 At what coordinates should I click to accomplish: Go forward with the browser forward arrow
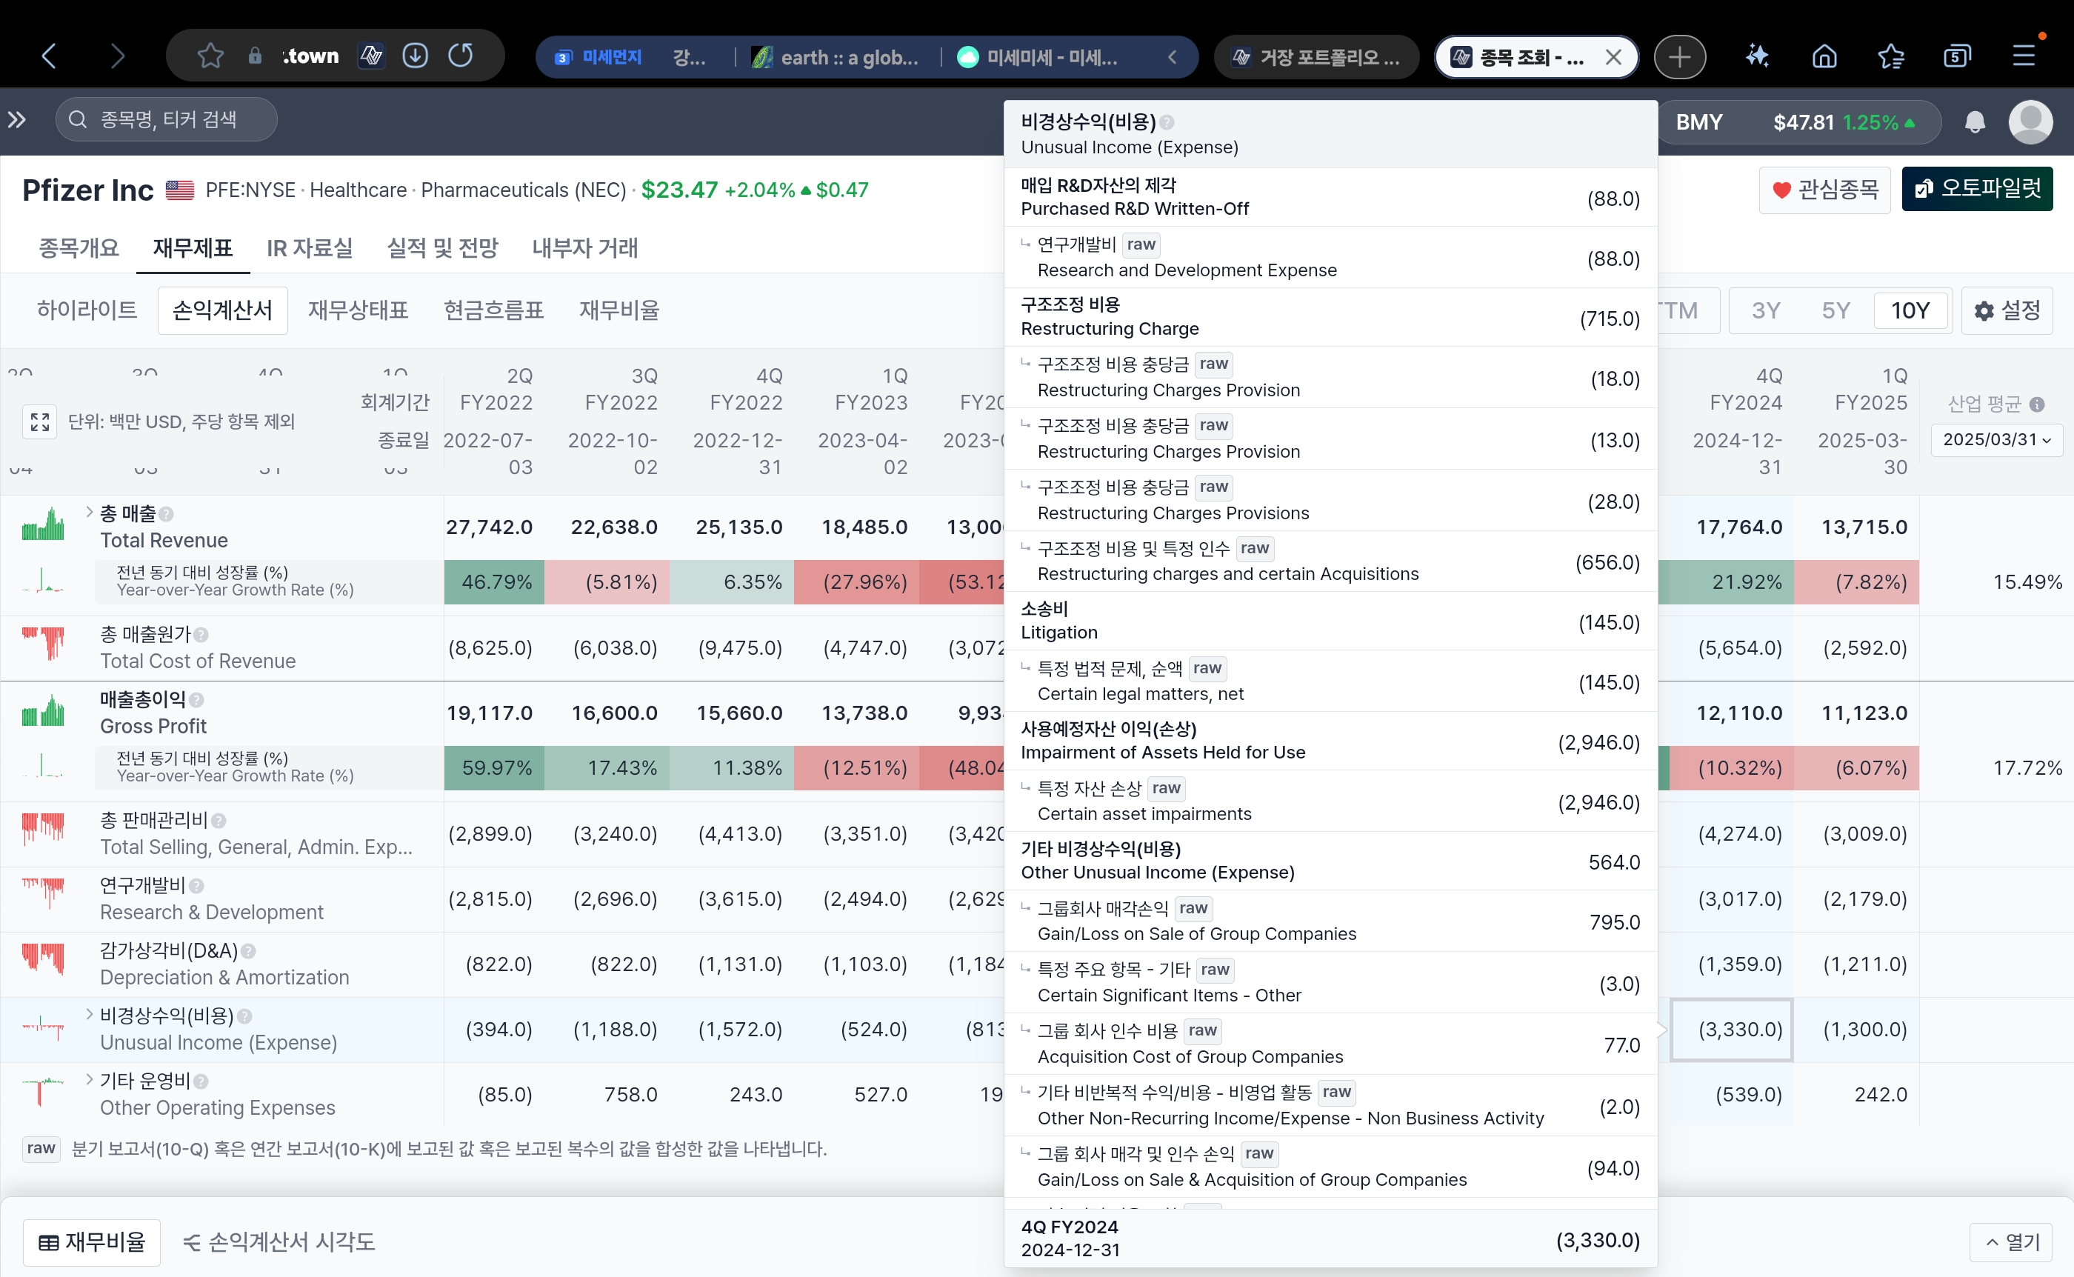[117, 56]
